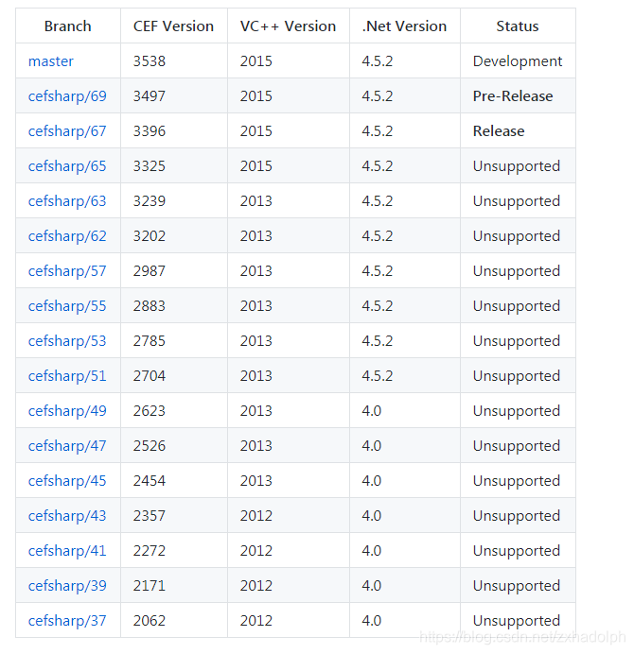
Task: Open the cefsharp/37 branch link
Action: pyautogui.click(x=67, y=622)
